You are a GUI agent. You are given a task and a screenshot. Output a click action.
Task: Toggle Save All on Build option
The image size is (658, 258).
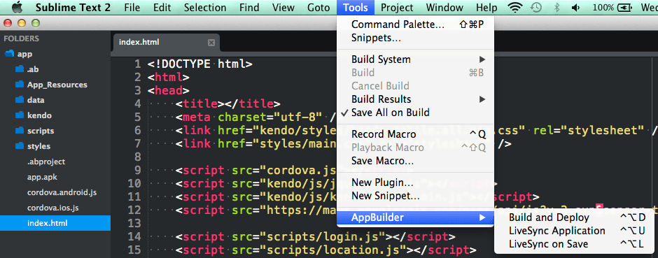415,113
